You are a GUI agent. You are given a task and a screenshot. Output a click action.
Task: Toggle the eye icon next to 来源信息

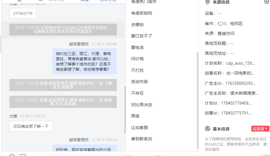tap(267, 2)
